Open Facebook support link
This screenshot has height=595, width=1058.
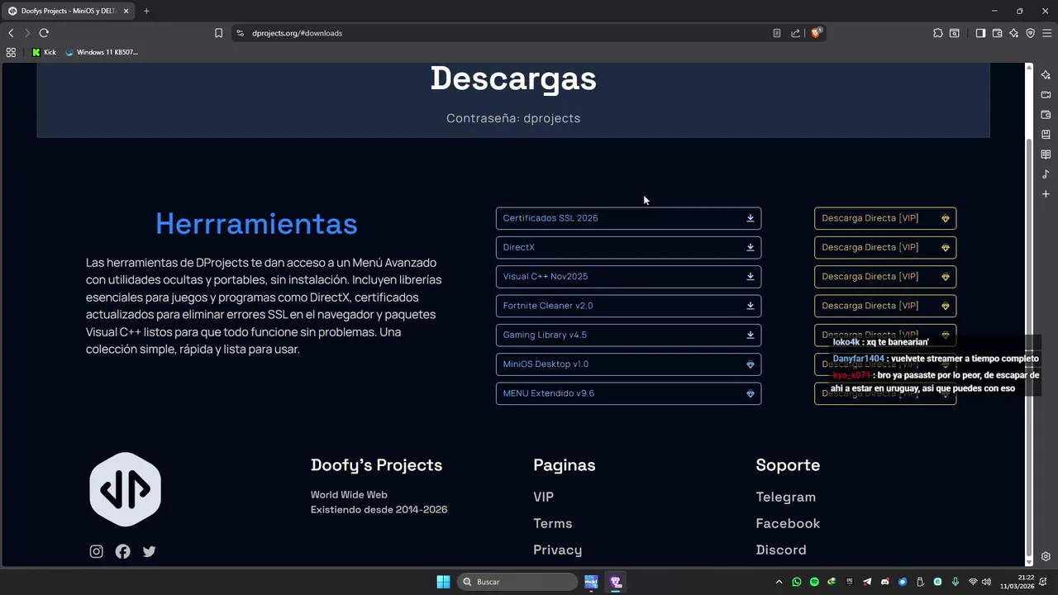(x=788, y=523)
